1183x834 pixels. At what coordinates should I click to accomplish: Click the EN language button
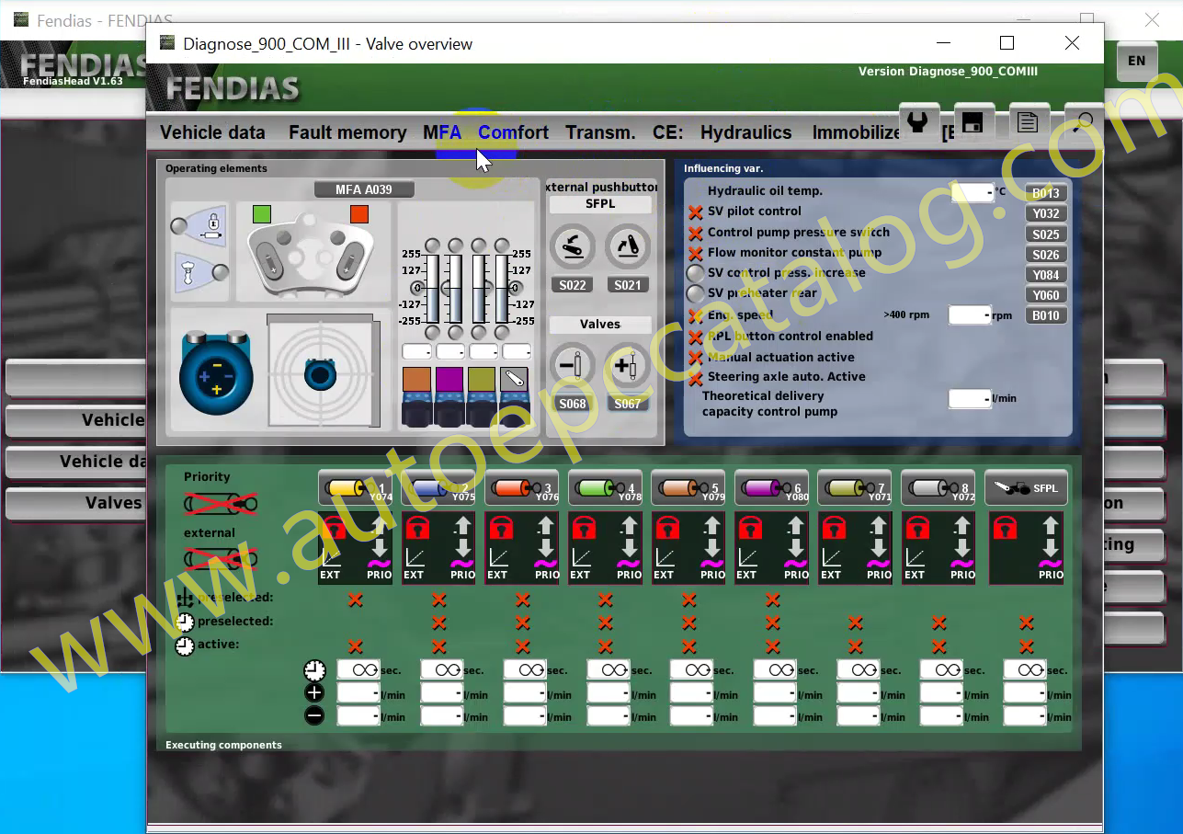pos(1137,62)
